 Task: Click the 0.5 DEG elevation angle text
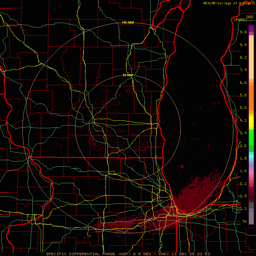(142, 254)
